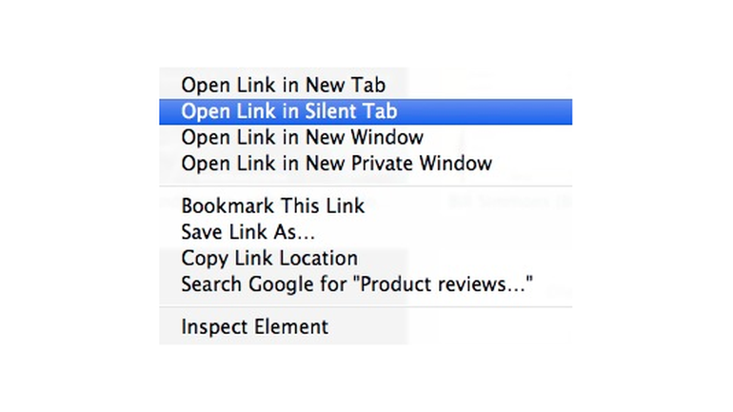The height and width of the screenshot is (412, 733).
Task: Pick the Silent Tab menu entry
Action: click(x=288, y=111)
